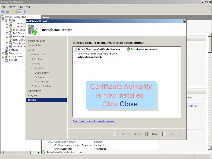The height and width of the screenshot is (159, 212).
Task: Select Confirmation wizard step
Action: 35,91
